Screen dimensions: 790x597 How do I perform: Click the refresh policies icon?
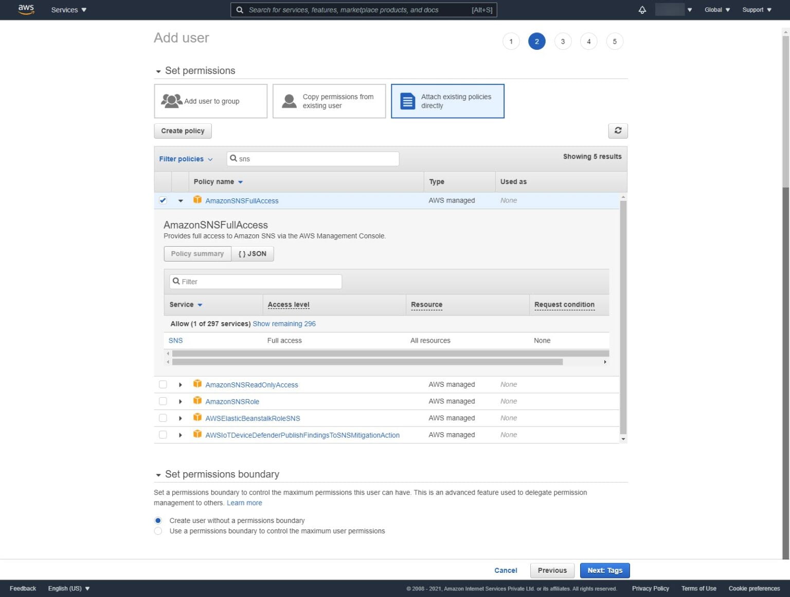pos(618,131)
